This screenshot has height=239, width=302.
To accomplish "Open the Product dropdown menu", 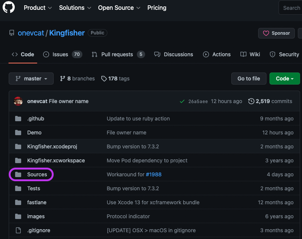I will coord(38,8).
